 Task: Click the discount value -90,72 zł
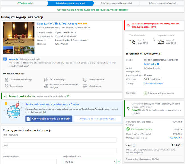178,130
